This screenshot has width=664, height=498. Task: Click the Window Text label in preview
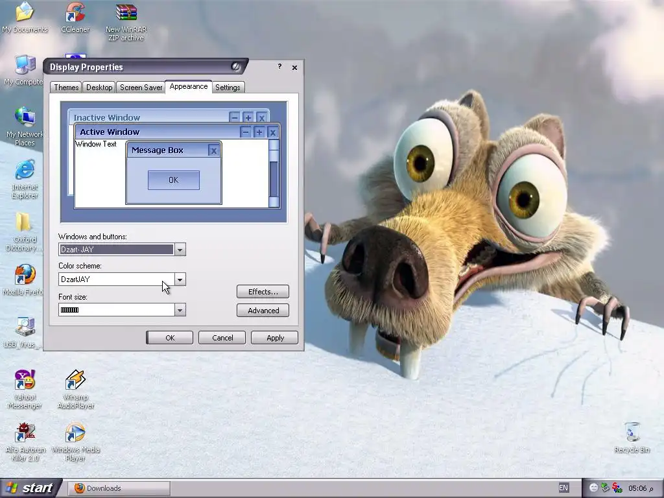pyautogui.click(x=96, y=144)
